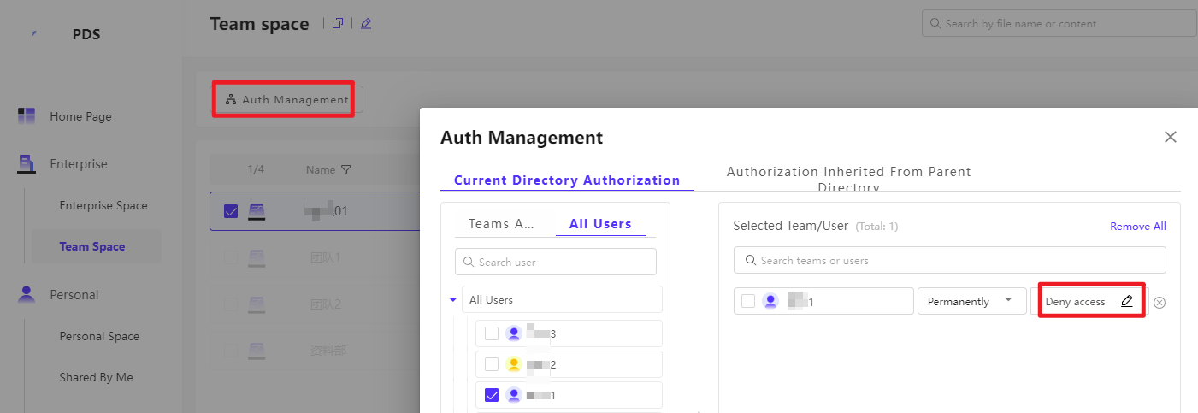Remove selected user with the circled X icon
This screenshot has height=413, width=1198.
pos(1160,302)
